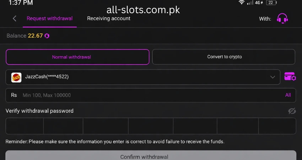Click the first withdrawal password digit box
Viewport: 302px width, 160px height.
click(x=25, y=126)
